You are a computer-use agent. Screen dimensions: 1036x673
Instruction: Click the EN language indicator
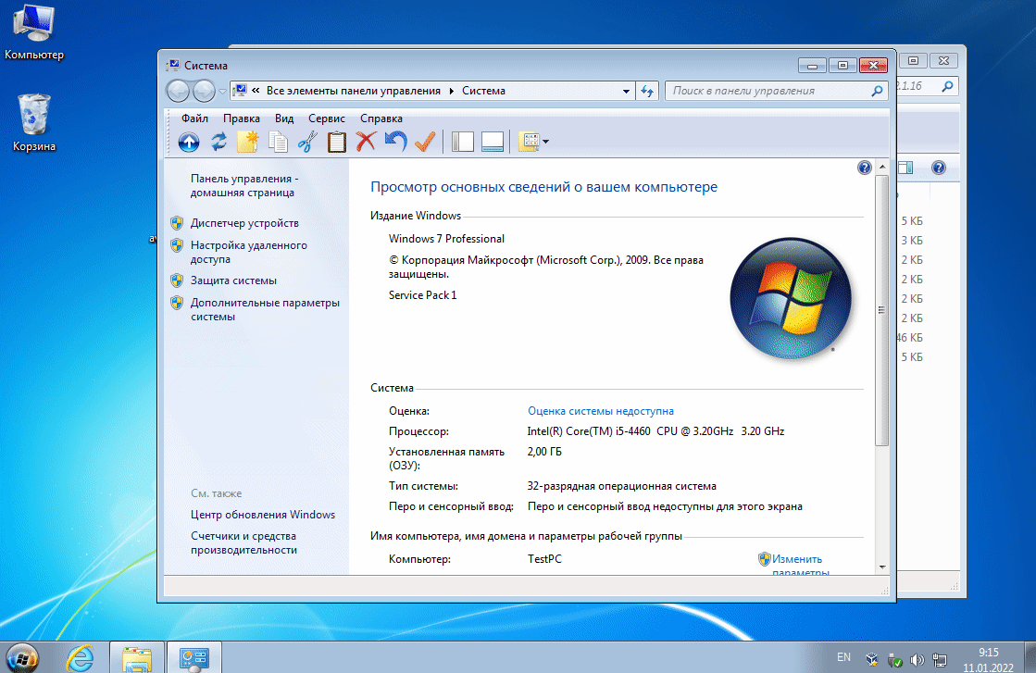coord(843,657)
